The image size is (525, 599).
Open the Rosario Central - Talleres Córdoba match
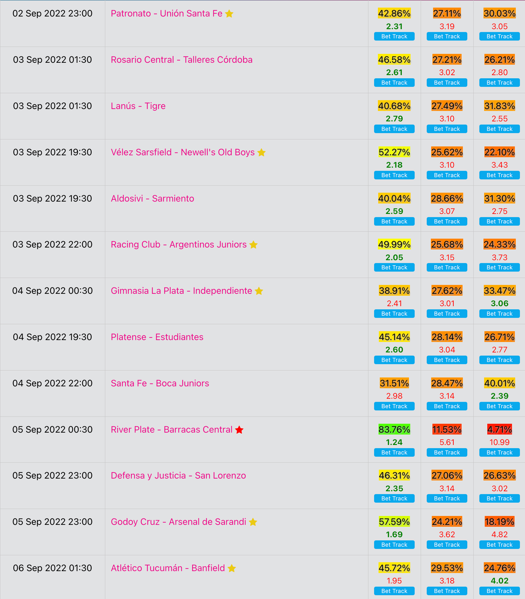(x=182, y=60)
